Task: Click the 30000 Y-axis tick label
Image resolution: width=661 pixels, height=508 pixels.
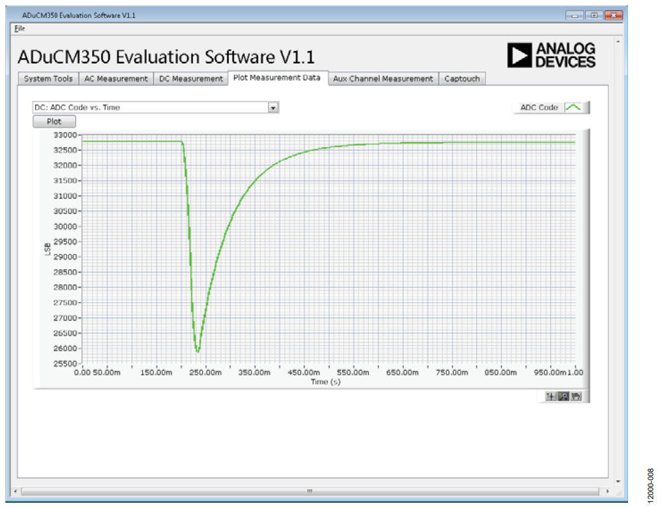Action: (x=65, y=227)
